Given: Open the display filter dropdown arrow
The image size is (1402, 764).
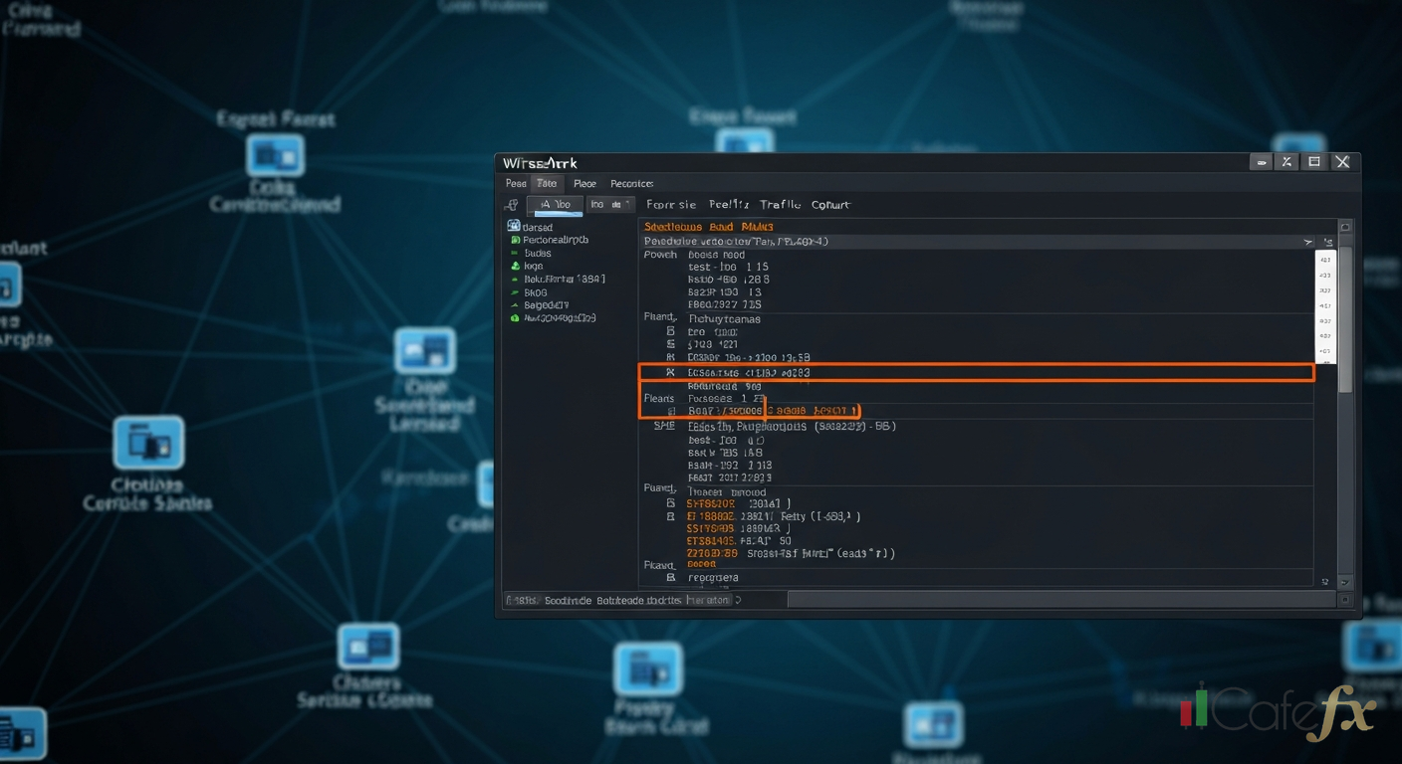Looking at the screenshot, I should click(x=1307, y=241).
